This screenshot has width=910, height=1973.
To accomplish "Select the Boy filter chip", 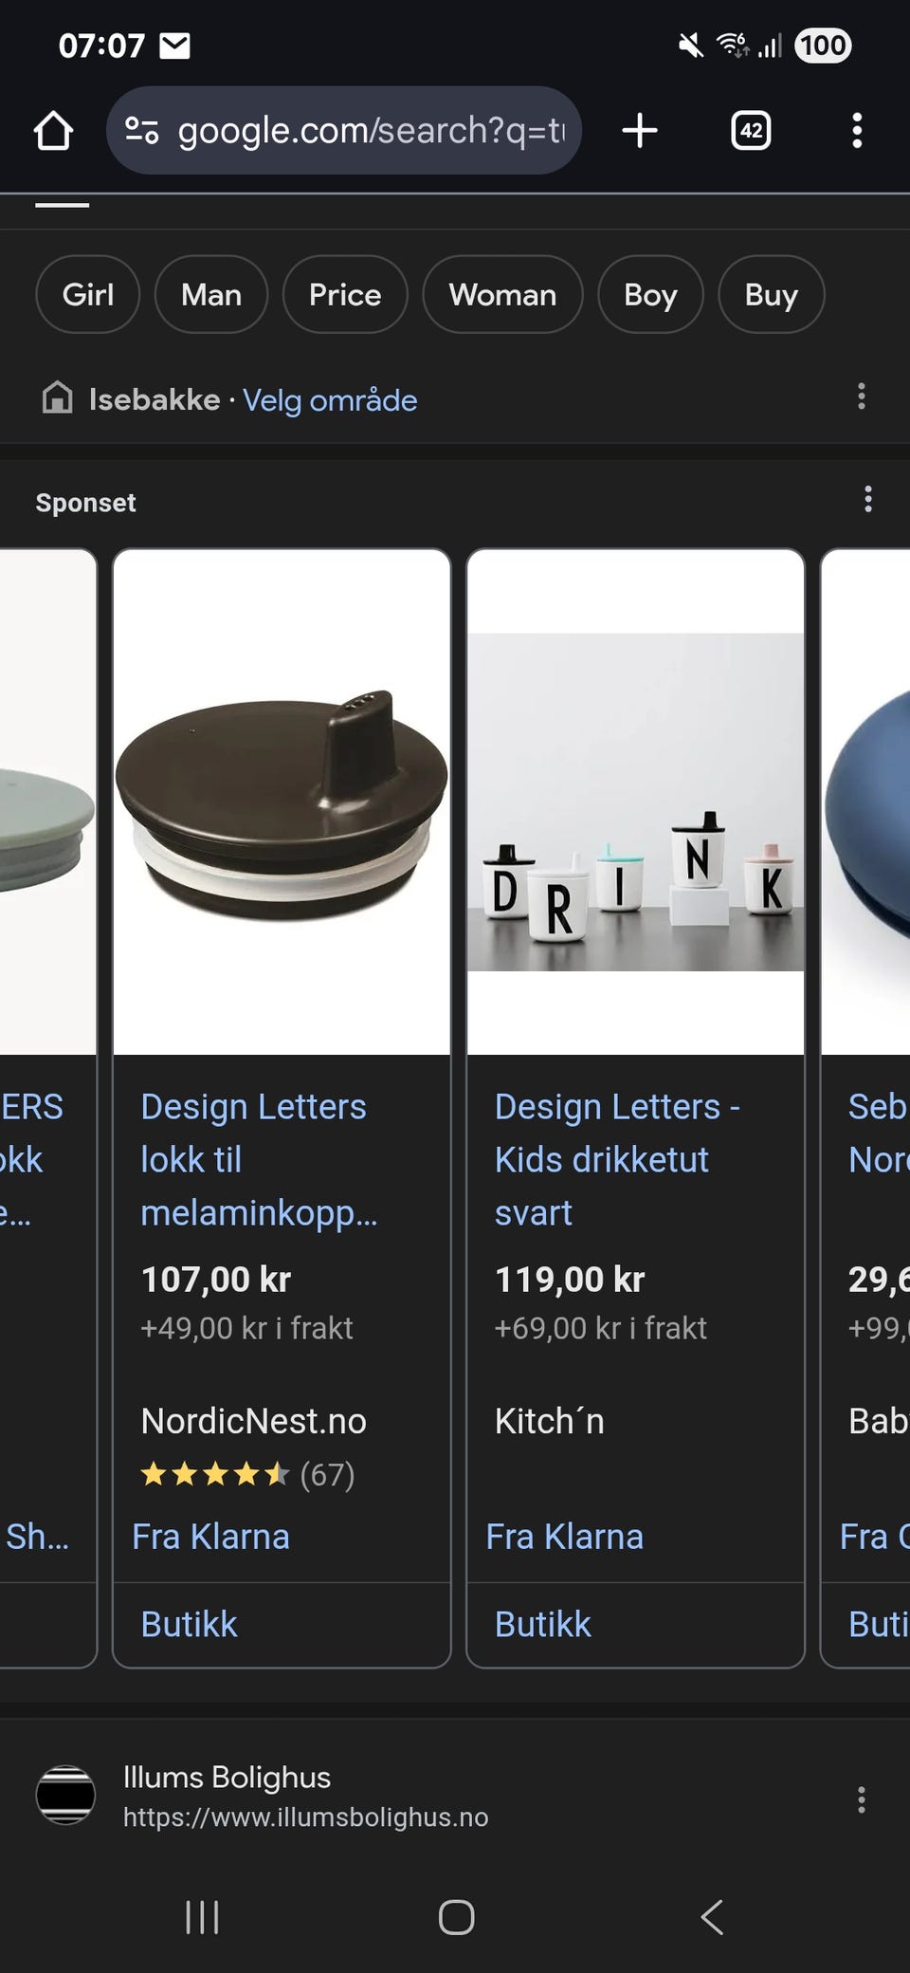I will tap(650, 295).
